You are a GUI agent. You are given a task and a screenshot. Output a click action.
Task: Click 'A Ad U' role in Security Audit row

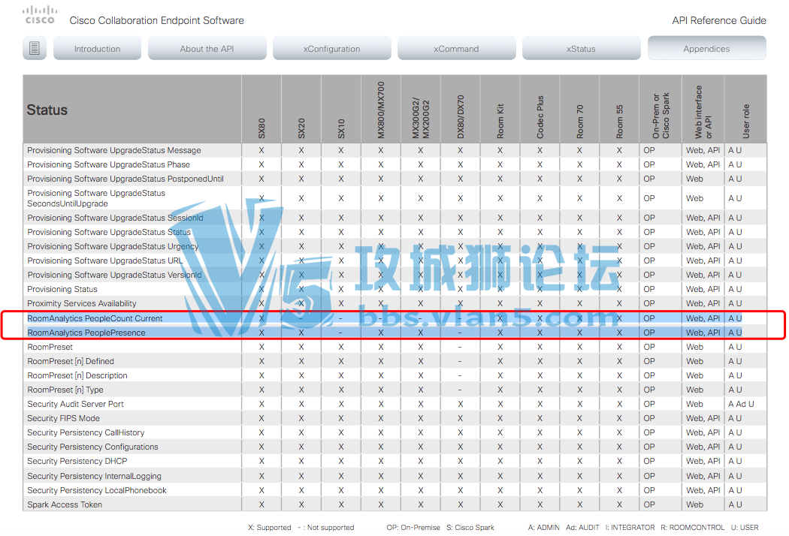tap(741, 405)
